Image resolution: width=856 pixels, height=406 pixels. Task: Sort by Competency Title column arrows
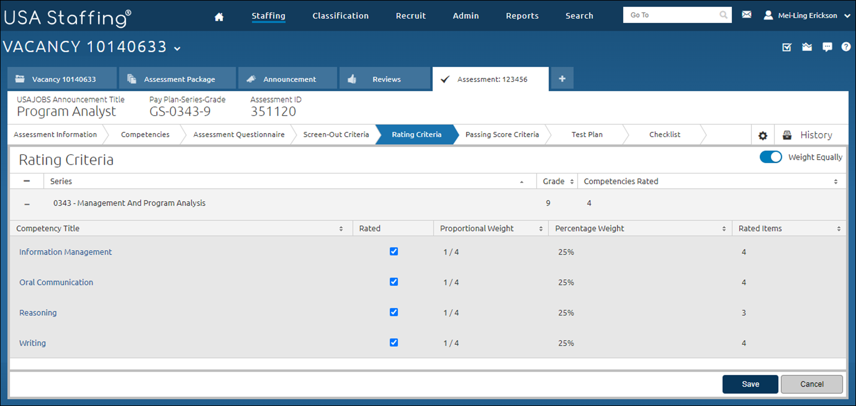341,229
